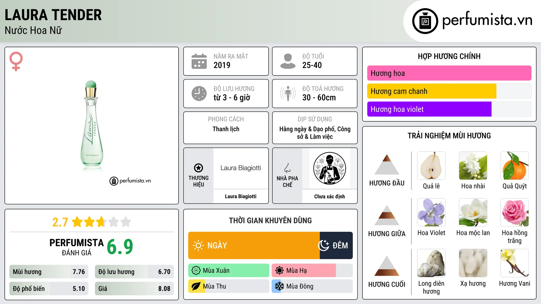Click the nose icon above Nhà pha chế

pyautogui.click(x=287, y=168)
